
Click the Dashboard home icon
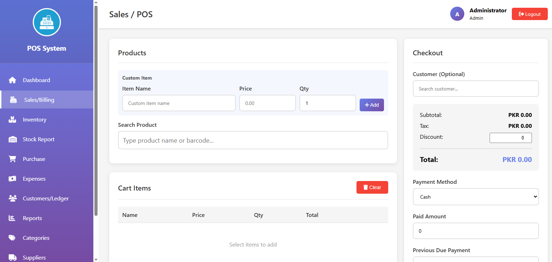pos(12,80)
